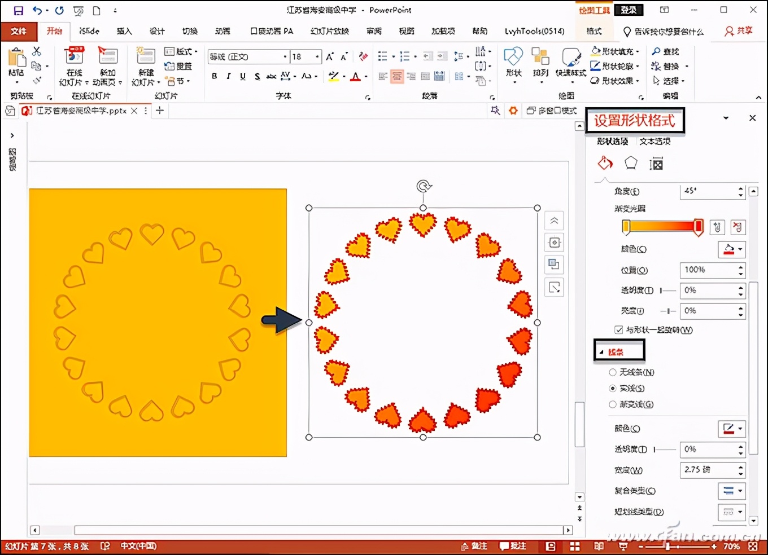The height and width of the screenshot is (555, 768).
Task: Click the Paste clipboard icon
Action: tap(16, 58)
